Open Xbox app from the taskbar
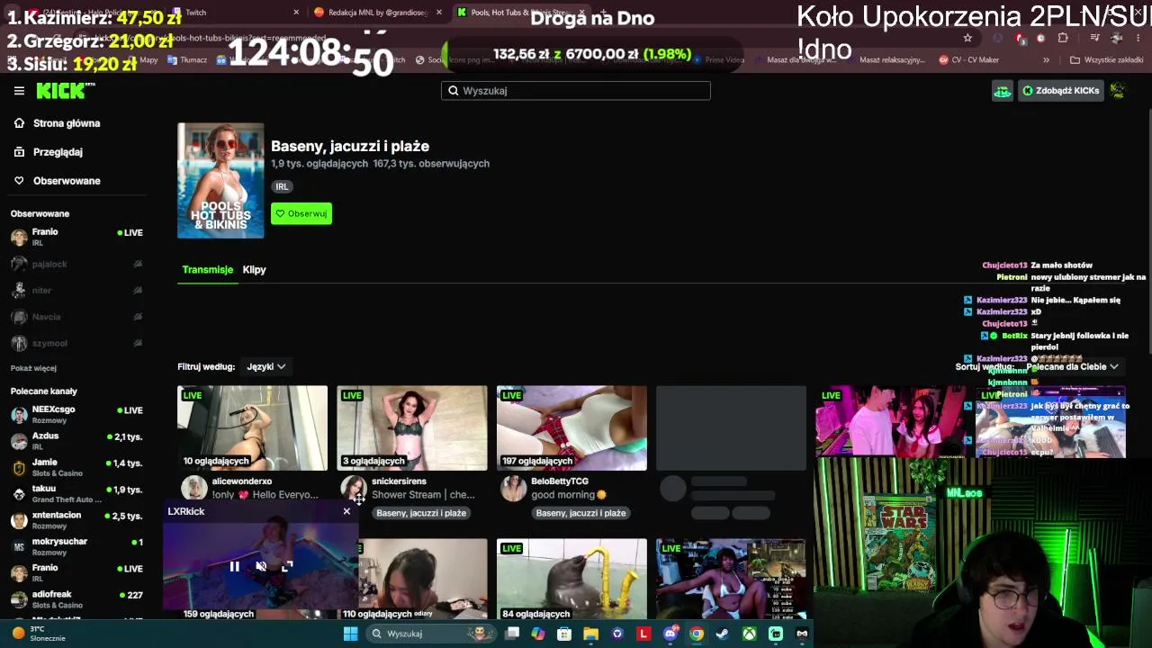The image size is (1152, 648). 749,634
